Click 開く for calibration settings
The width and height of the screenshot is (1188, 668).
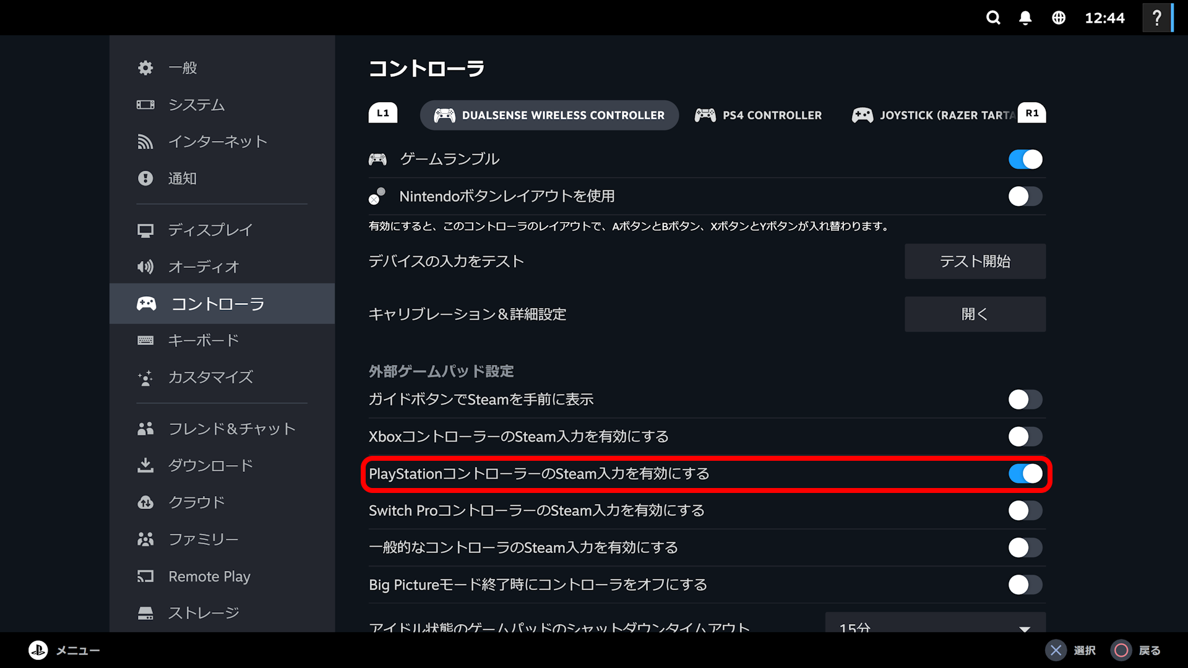click(975, 314)
